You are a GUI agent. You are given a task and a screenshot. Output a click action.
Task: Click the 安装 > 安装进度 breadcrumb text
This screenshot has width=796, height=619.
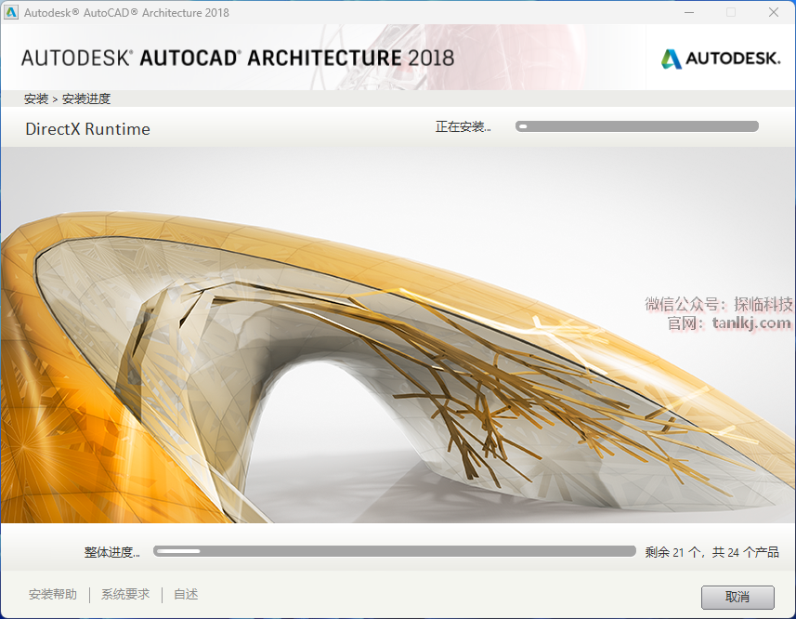(x=67, y=99)
